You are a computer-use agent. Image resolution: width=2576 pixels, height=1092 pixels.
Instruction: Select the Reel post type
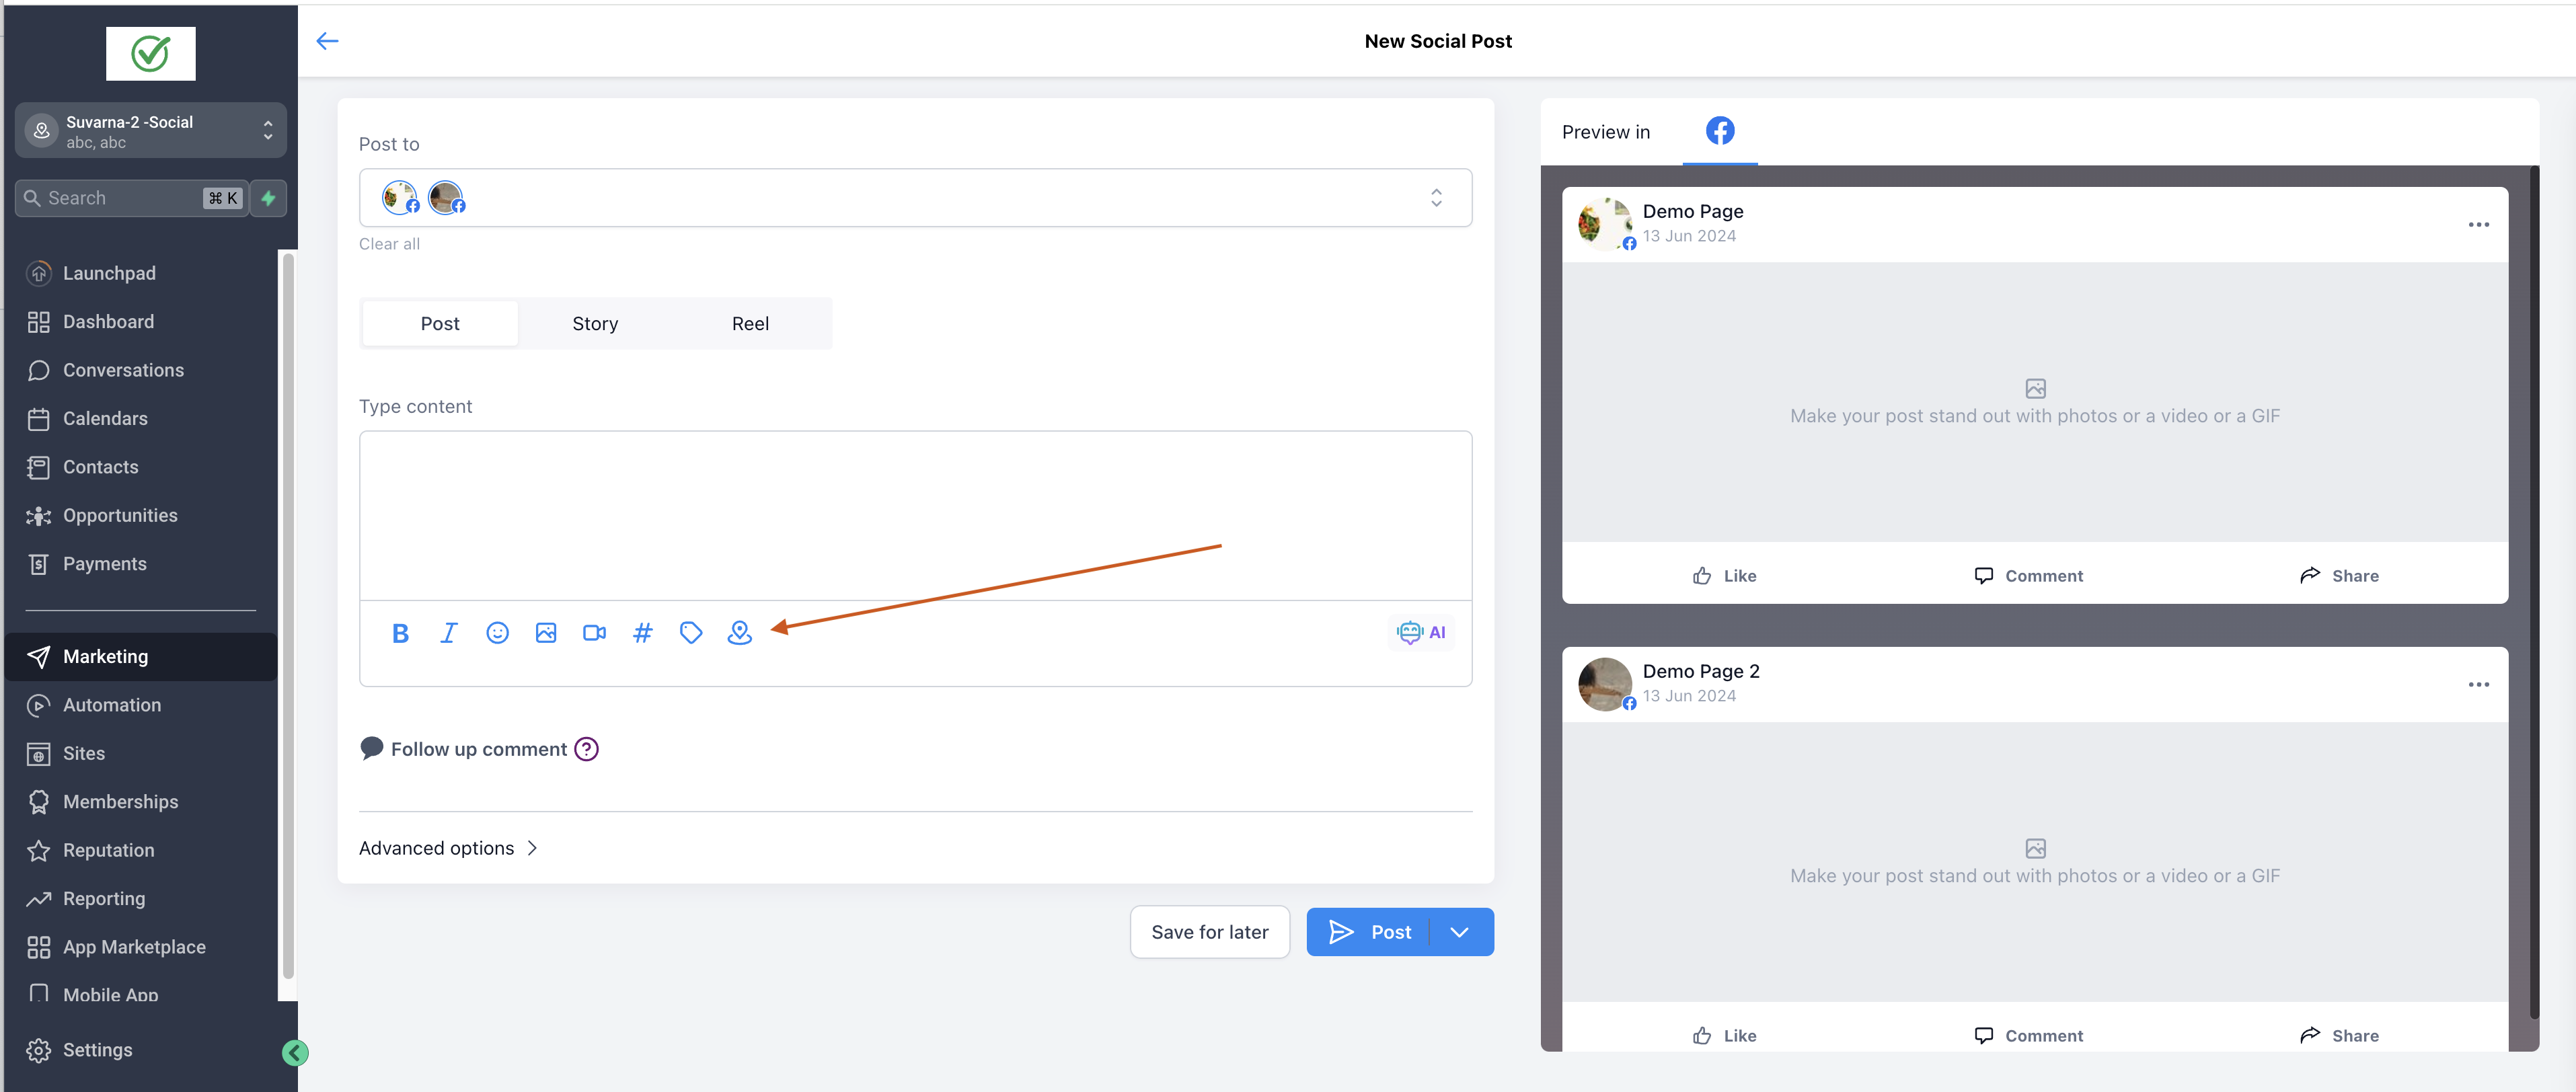click(x=750, y=324)
